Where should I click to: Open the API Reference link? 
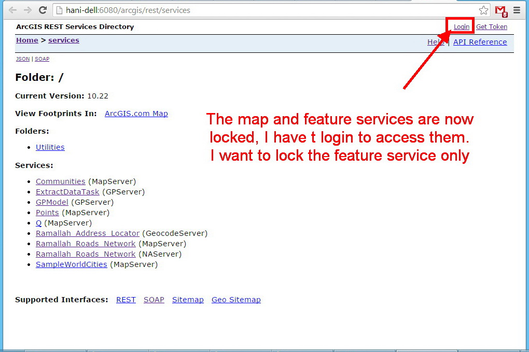[x=480, y=42]
